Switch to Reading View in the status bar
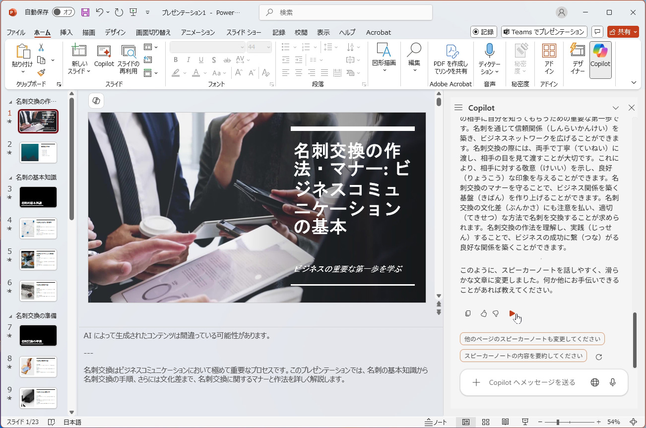The width and height of the screenshot is (646, 428). pos(505,422)
